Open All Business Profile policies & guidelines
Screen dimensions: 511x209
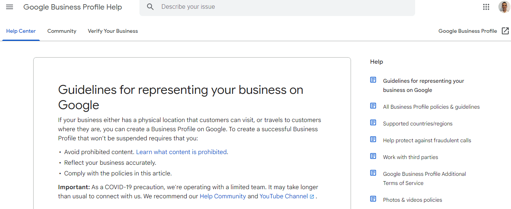(431, 107)
